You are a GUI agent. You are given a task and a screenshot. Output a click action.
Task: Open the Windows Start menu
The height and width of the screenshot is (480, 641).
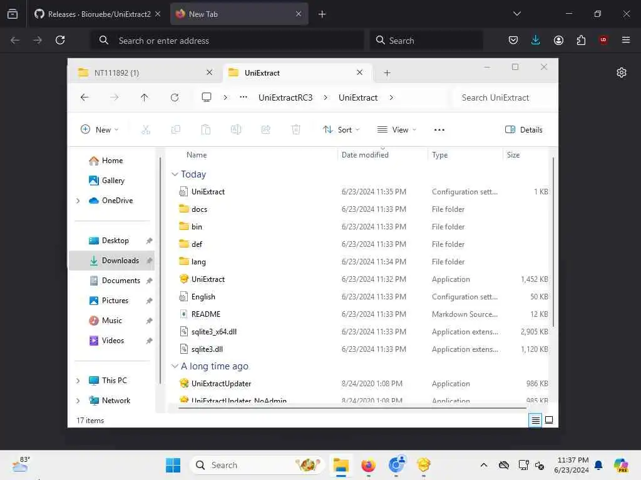(x=173, y=465)
